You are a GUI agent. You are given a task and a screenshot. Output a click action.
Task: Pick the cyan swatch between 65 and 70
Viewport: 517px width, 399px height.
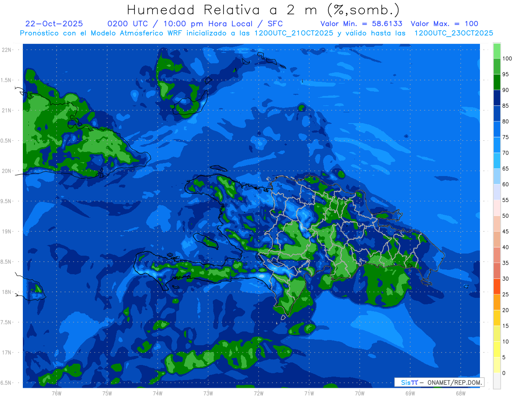click(497, 161)
